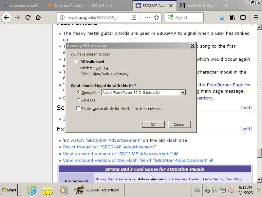Switch to the chromium portable search tab
The width and height of the screenshot is (262, 197).
click(x=22, y=6)
